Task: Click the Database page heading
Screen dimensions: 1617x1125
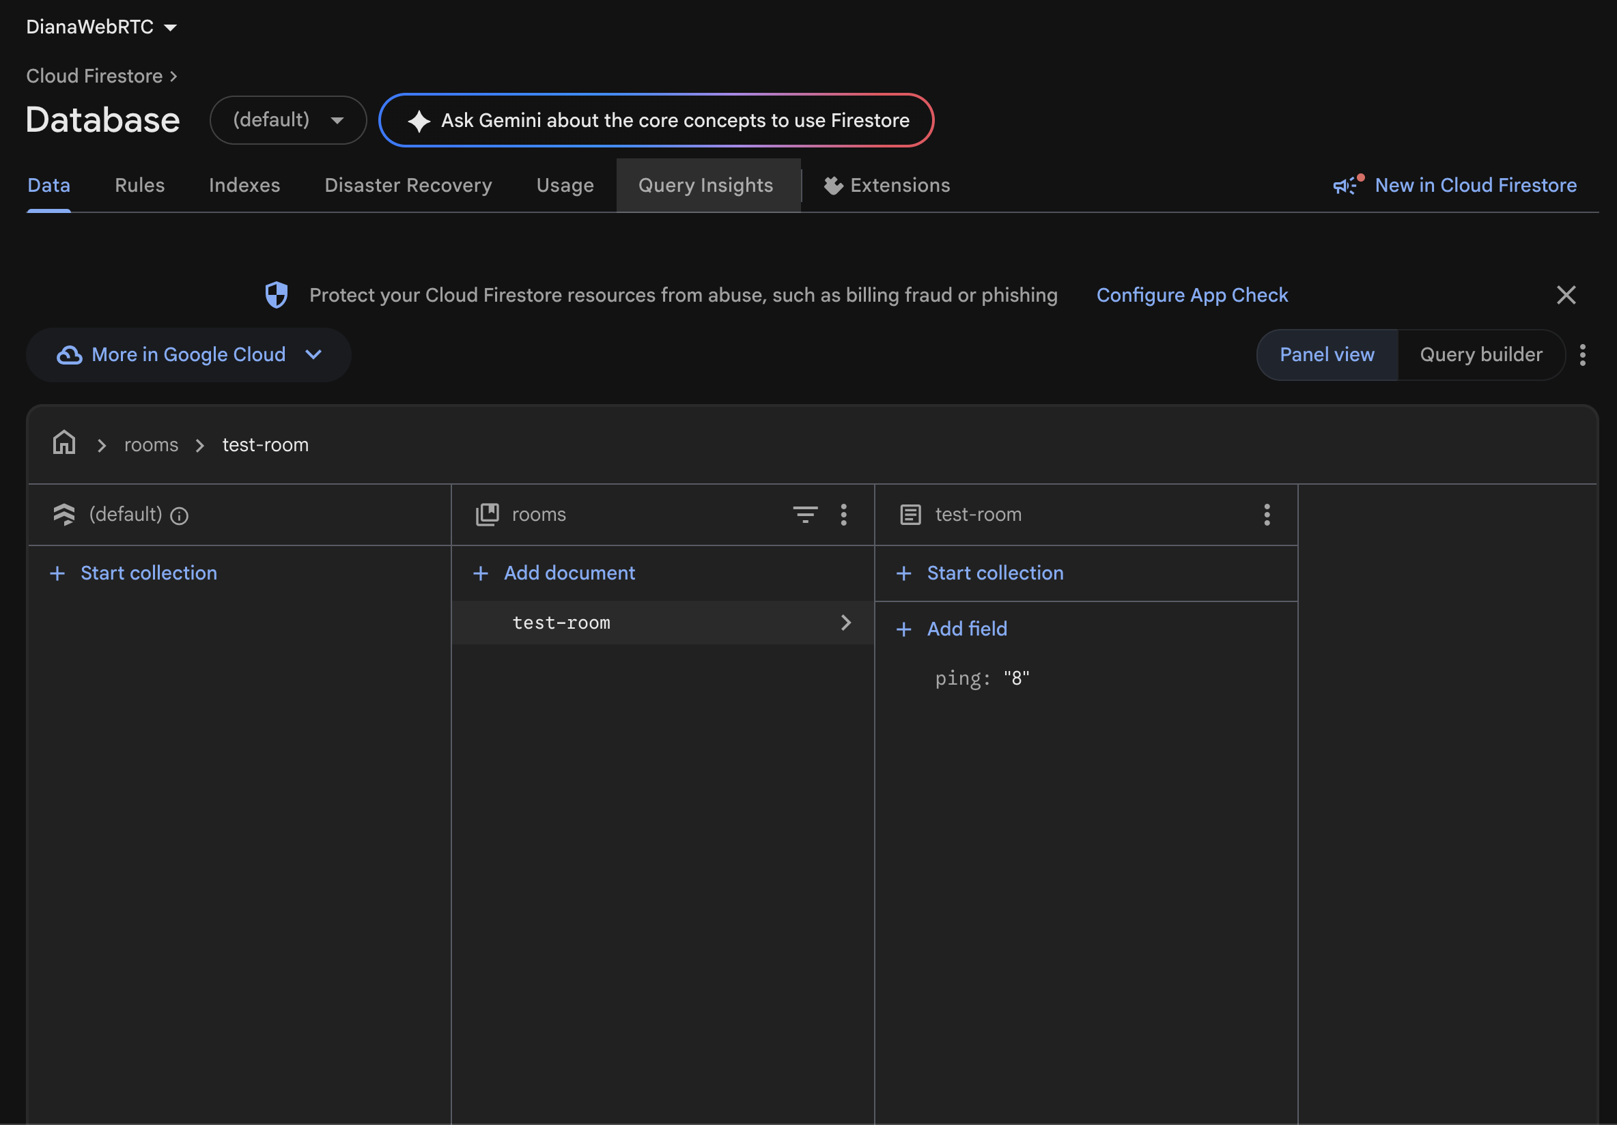Action: click(103, 119)
